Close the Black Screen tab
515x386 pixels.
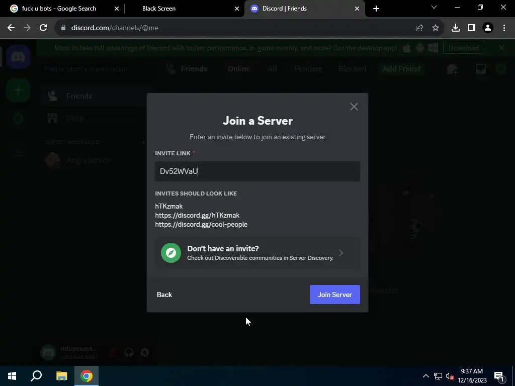coord(237,9)
